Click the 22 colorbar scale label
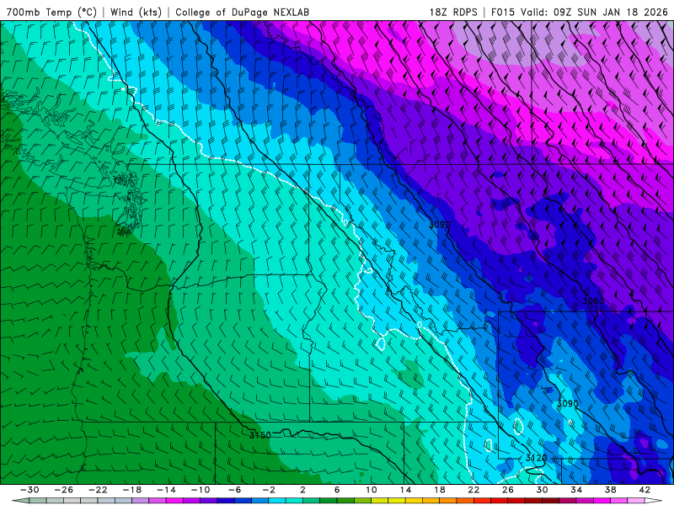674x505 pixels. pos(473,490)
